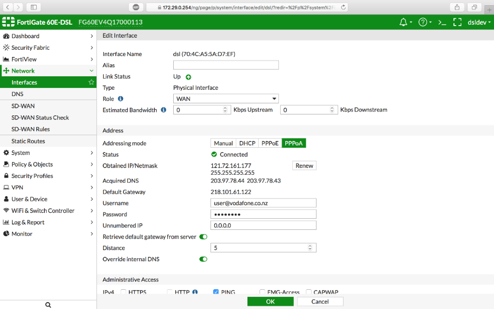Show Role info tooltip icon
Viewport: 494px width, 309px height.
120,98
